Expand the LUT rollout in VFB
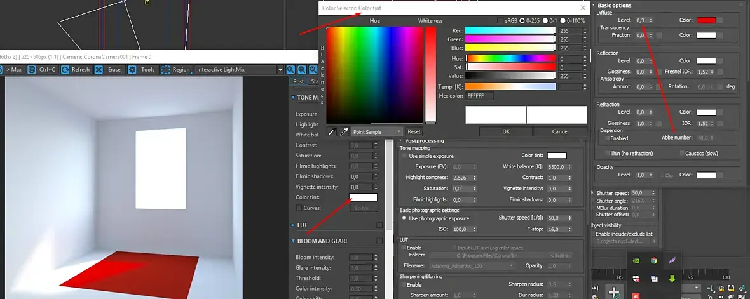This screenshot has width=750, height=299. coord(293,225)
